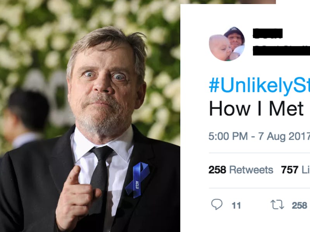Click the redacted username handle bar
Image resolution: width=310 pixels, height=232 pixels.
(281, 50)
